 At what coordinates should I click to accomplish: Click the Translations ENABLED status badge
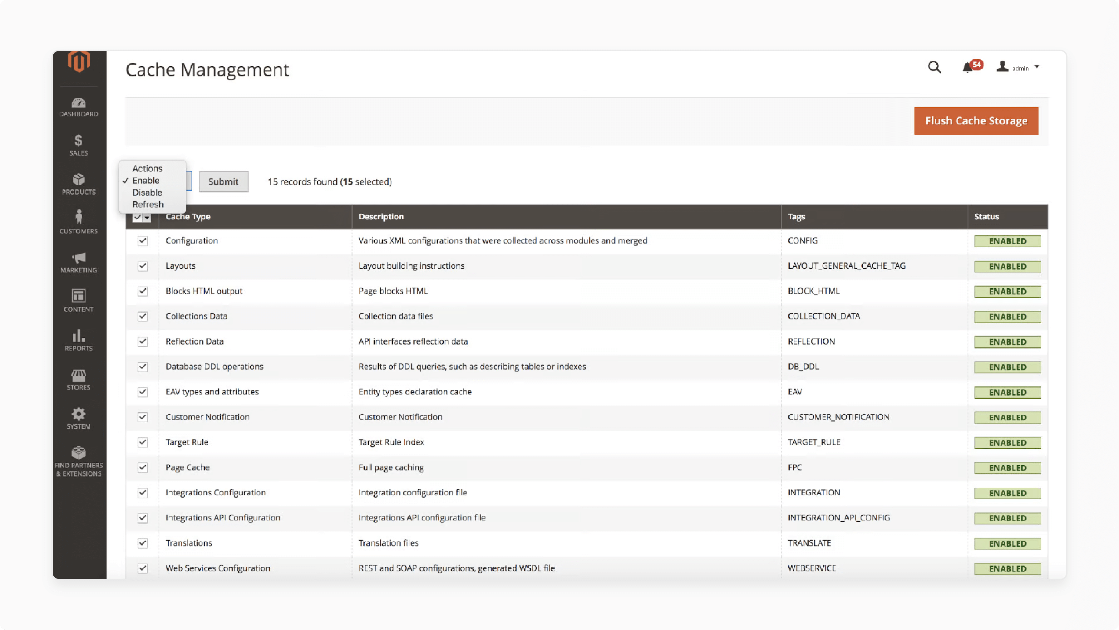tap(1007, 543)
